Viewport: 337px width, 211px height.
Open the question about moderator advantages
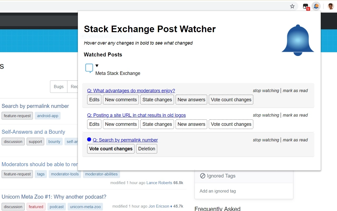click(131, 90)
